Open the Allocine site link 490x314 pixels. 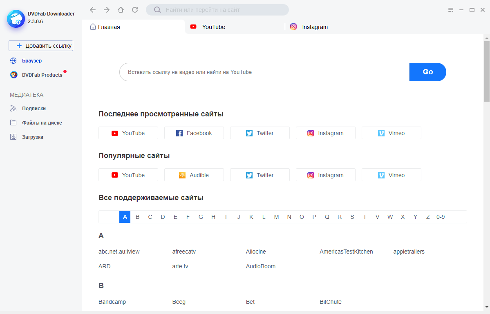tap(256, 252)
